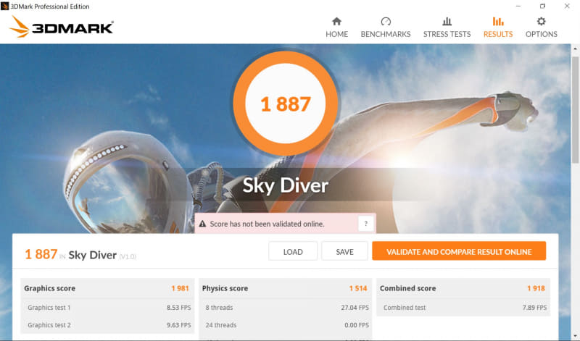The image size is (580, 341).
Task: Click the Combined score value 1 918
Action: point(536,288)
